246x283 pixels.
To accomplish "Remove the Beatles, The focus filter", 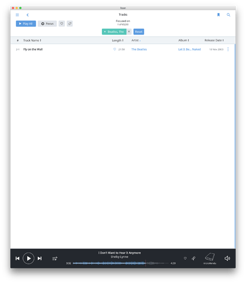I will [129, 32].
